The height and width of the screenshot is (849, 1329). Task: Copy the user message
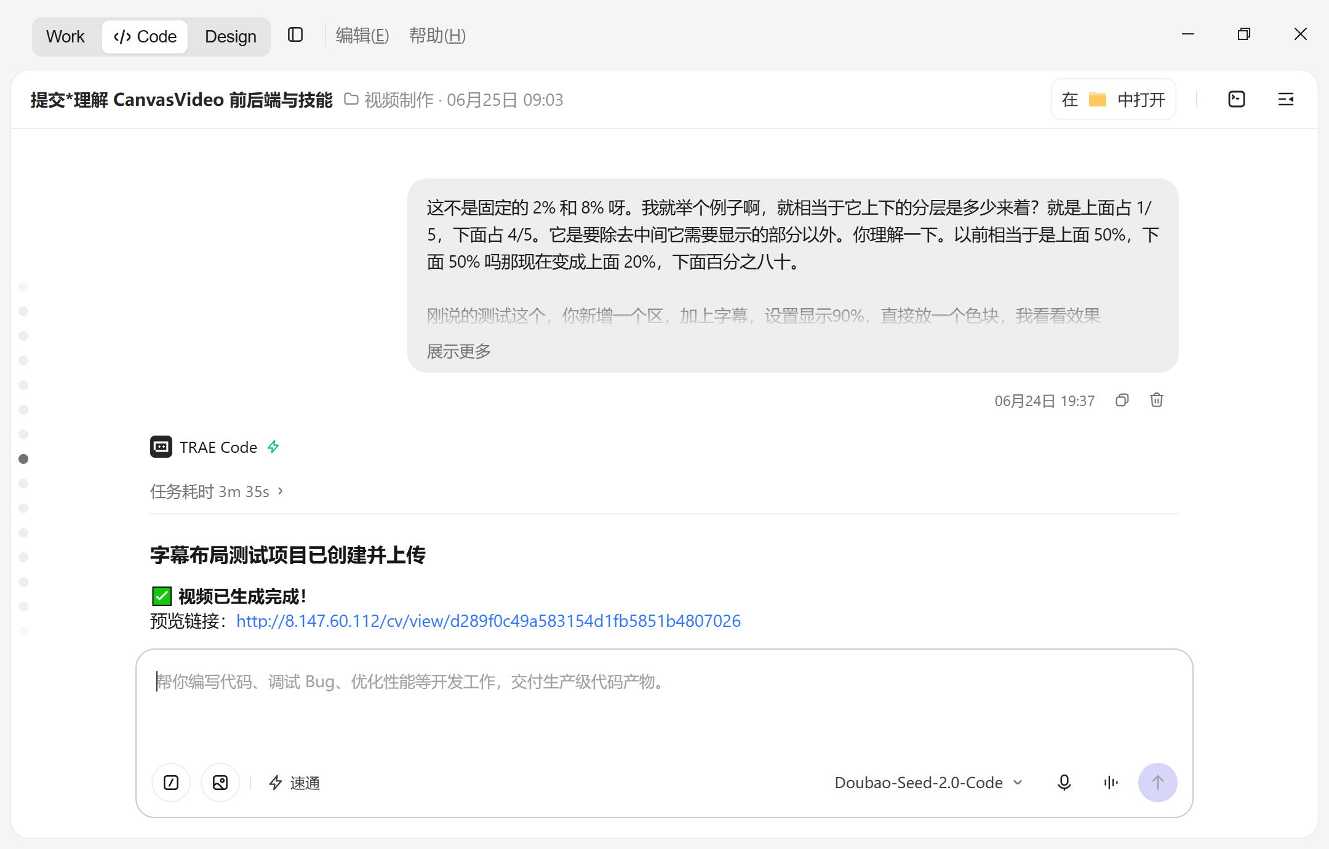pyautogui.click(x=1122, y=401)
